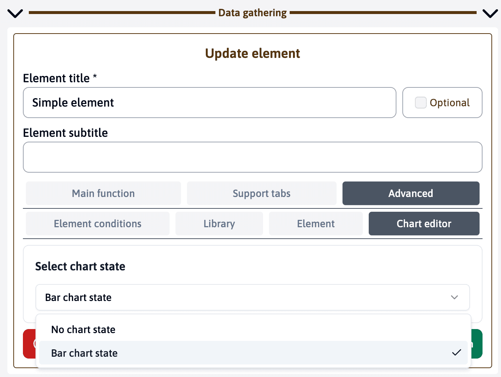This screenshot has width=501, height=377.
Task: Choose Bar chart state in the dropdown list
Action: 84,353
